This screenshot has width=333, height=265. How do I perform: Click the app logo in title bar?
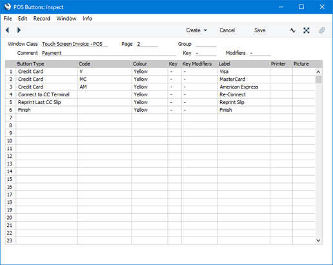pyautogui.click(x=8, y=7)
